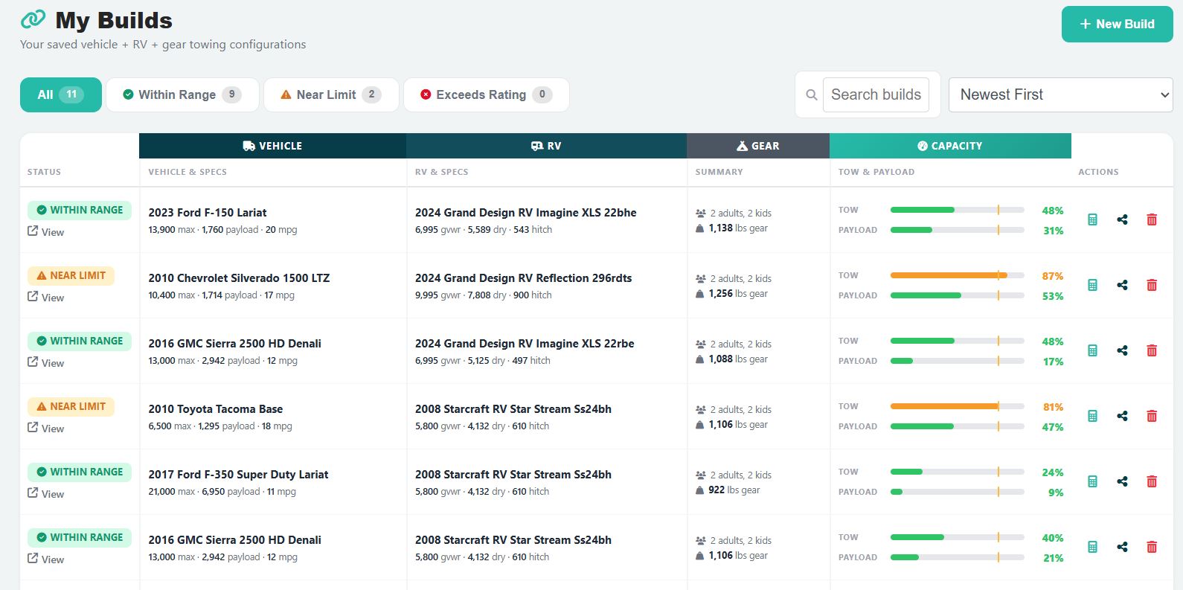Click Within Range badge on F-150 Lariat row
Screen dimensions: 1183x590
(80, 211)
